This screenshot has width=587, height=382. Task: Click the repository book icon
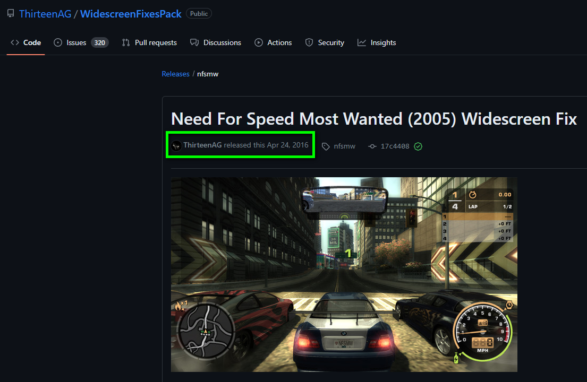tap(11, 13)
